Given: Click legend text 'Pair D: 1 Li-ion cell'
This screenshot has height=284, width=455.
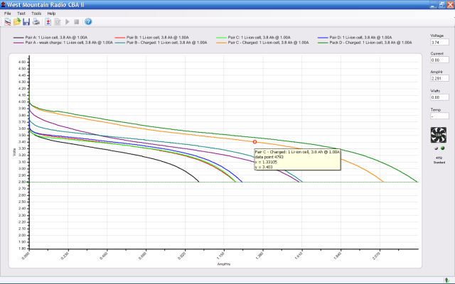Looking at the screenshot, I should [346, 38].
